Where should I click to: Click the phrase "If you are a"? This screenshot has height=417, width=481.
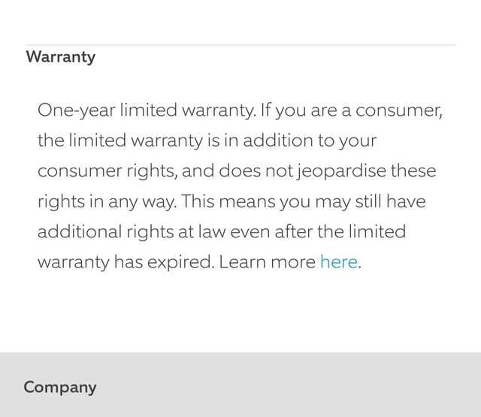[x=307, y=110]
